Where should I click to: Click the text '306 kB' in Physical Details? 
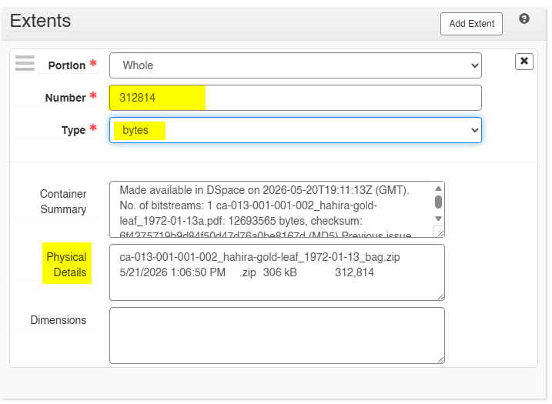click(x=280, y=272)
